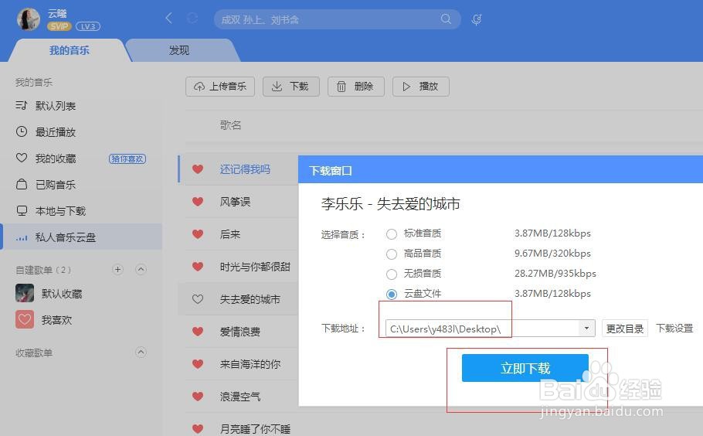Click the 我喜欢 heart cover icon
703x436 pixels.
[x=25, y=320]
